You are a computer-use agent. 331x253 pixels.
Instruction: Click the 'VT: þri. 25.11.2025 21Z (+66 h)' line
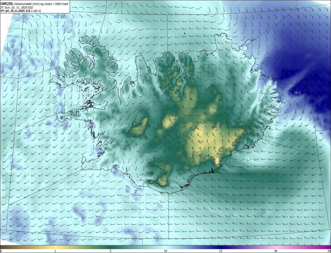click(21, 11)
